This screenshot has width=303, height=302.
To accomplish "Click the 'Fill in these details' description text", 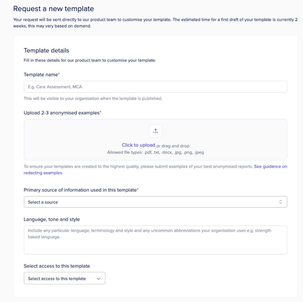I will tap(90, 61).
